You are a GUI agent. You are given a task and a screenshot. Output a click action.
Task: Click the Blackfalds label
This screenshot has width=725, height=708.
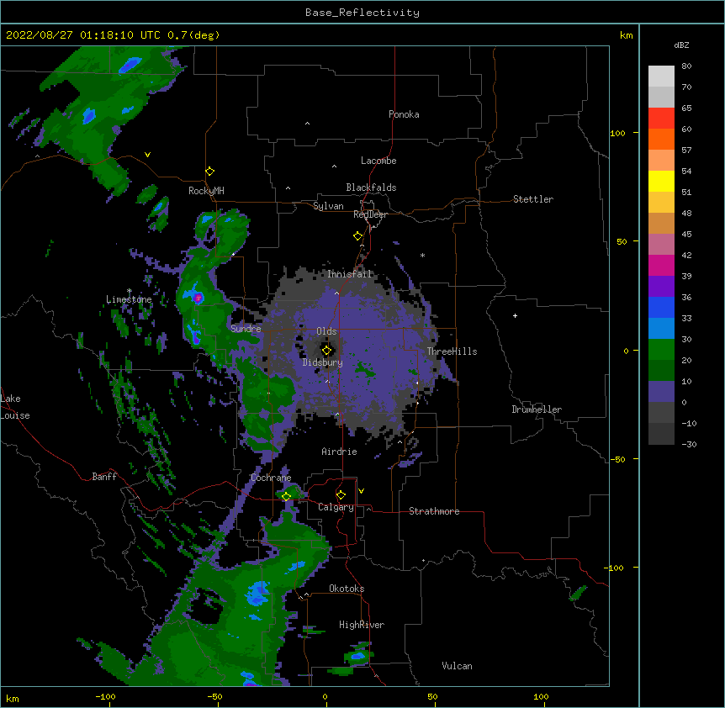pyautogui.click(x=371, y=188)
